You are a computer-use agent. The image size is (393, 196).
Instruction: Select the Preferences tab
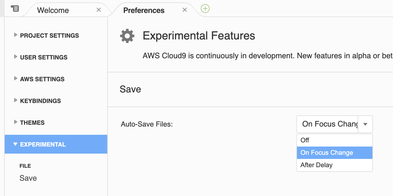[144, 10]
